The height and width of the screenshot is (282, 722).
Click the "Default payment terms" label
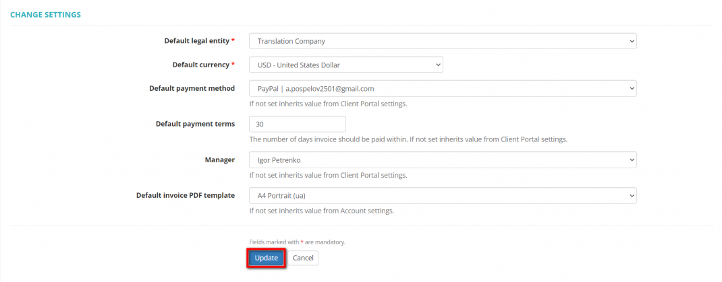click(x=195, y=124)
